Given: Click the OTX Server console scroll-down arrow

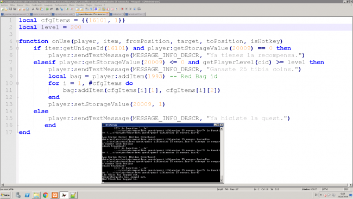Looking at the screenshot, I should click(x=222, y=181).
